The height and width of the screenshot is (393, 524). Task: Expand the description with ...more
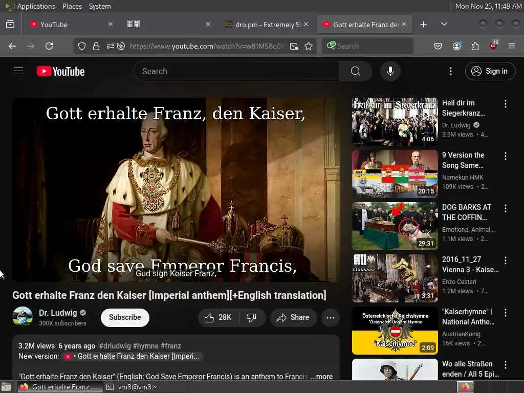(x=321, y=377)
